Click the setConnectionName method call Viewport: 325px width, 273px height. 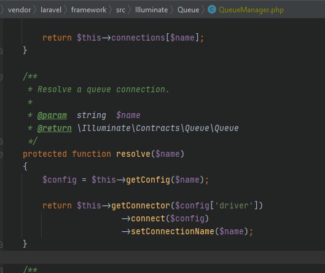173,231
